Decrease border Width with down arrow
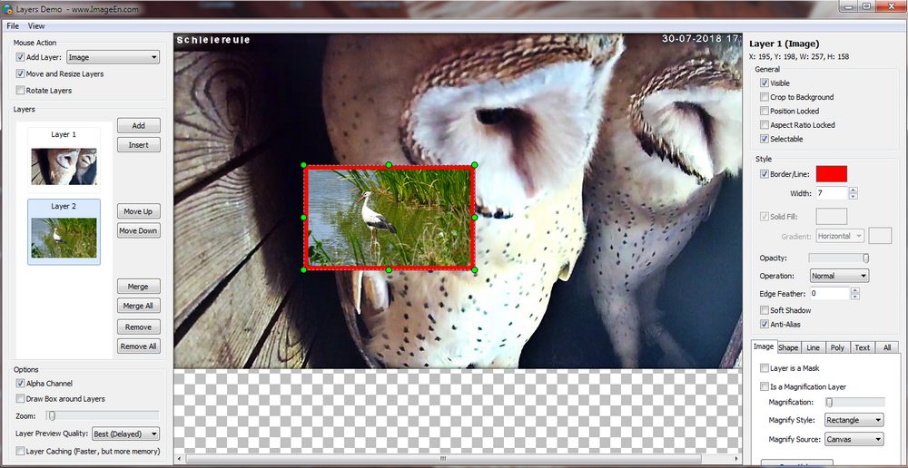This screenshot has width=908, height=468. pos(854,197)
